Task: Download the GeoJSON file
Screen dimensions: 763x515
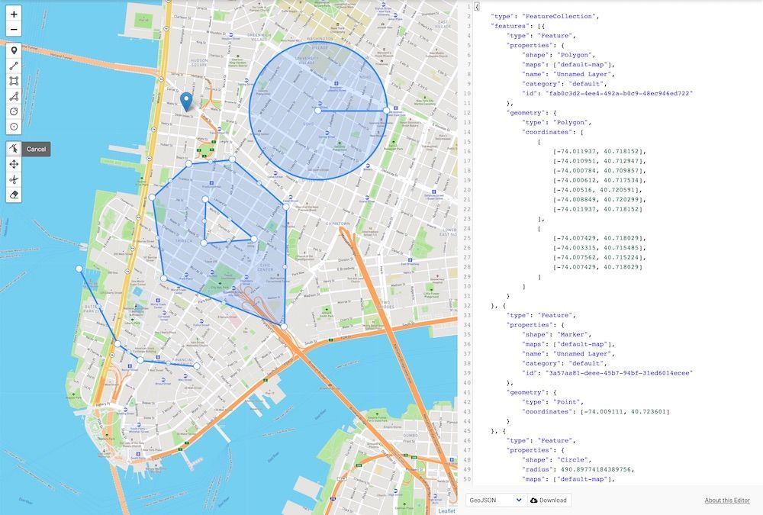Action: pyautogui.click(x=549, y=500)
